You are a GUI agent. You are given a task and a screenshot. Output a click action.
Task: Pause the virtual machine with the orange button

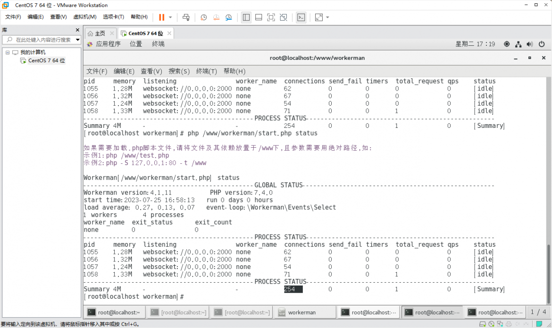161,17
